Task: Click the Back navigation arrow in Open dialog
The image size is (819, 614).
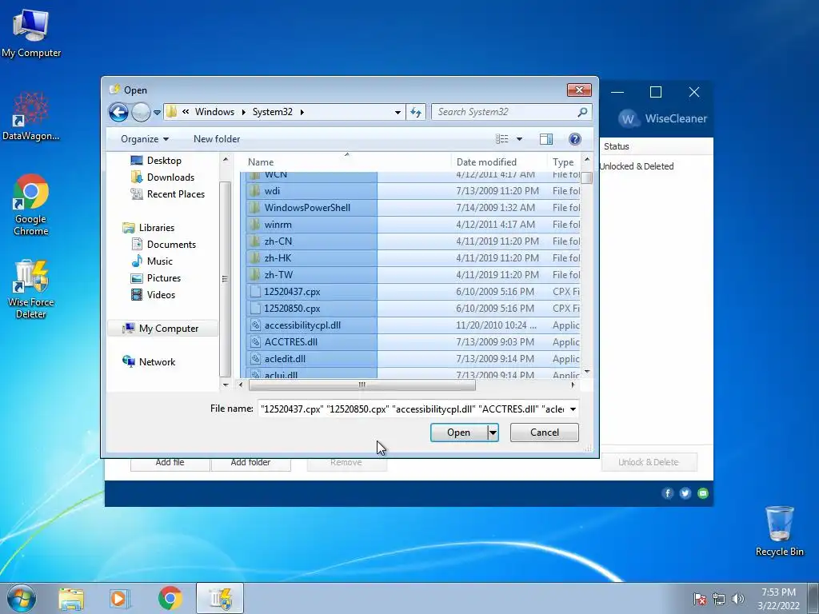Action: pos(118,112)
